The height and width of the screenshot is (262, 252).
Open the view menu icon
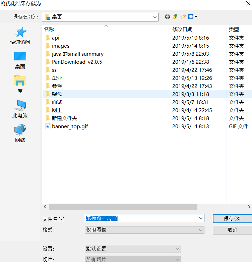(193, 17)
